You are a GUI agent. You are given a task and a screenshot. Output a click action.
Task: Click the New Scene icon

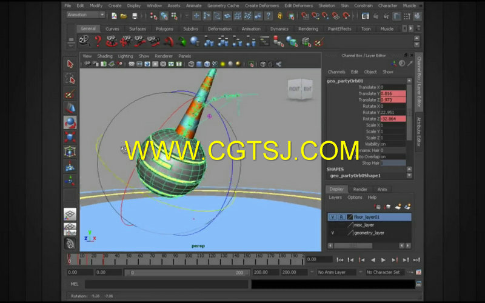[x=114, y=16]
